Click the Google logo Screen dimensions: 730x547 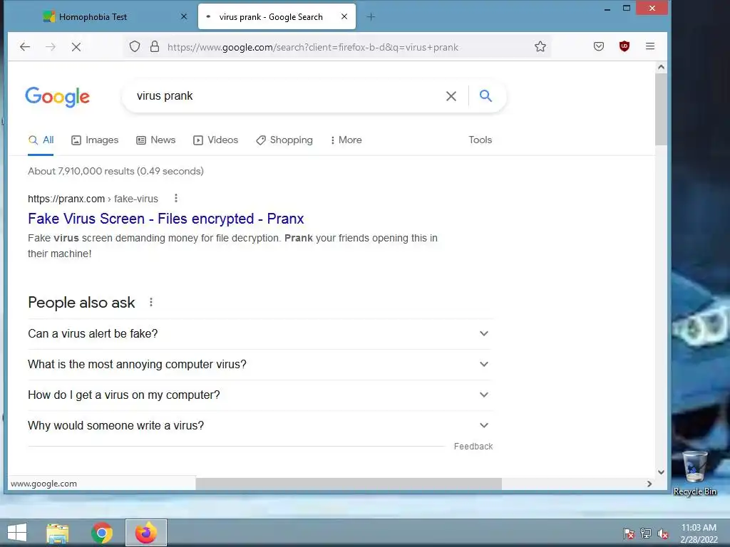tap(57, 97)
